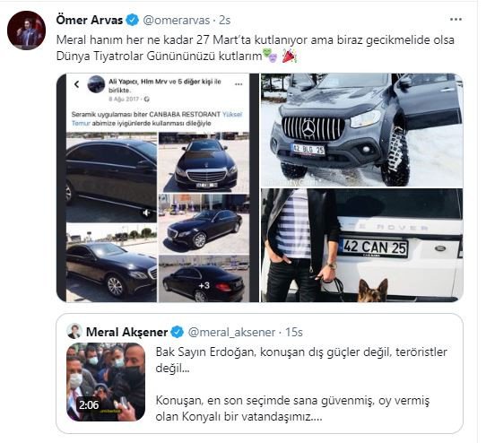The width and height of the screenshot is (486, 443).
Task: Click the speaker mute icon on the car photo
Action: 146,213
